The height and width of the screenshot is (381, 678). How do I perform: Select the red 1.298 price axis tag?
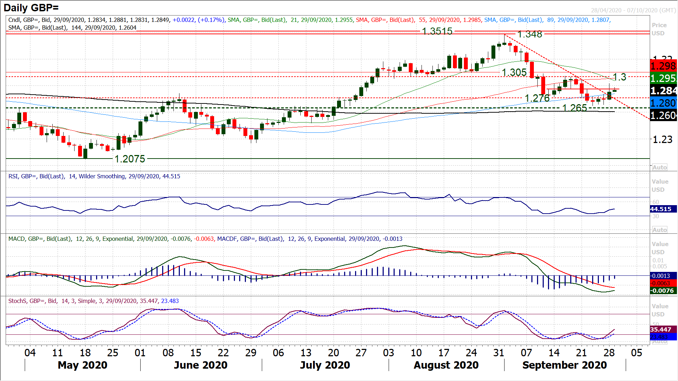coord(663,66)
